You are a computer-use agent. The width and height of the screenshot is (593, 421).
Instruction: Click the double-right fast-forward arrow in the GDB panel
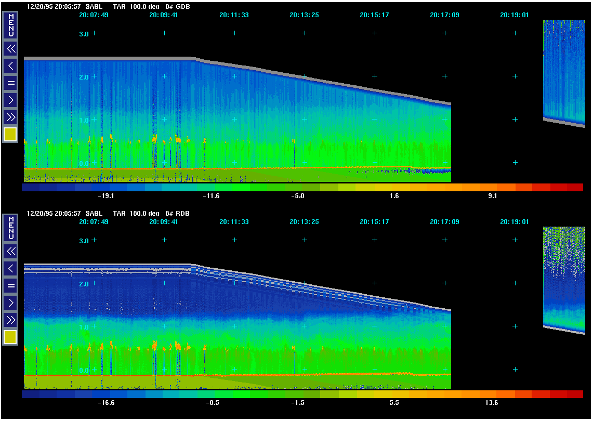click(x=10, y=117)
